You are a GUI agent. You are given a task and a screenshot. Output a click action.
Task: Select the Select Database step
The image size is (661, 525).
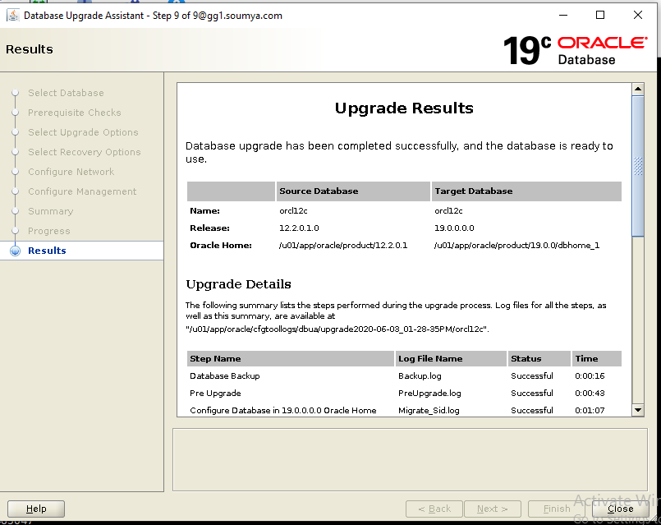[x=66, y=93]
